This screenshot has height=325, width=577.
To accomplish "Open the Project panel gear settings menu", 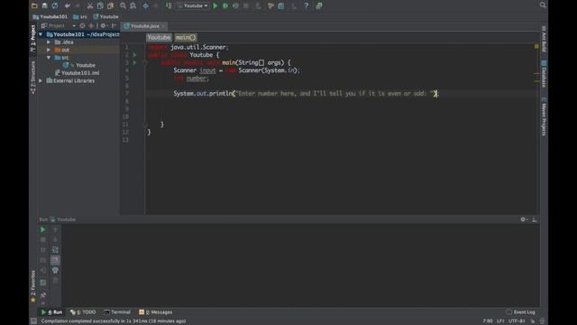I will point(104,26).
